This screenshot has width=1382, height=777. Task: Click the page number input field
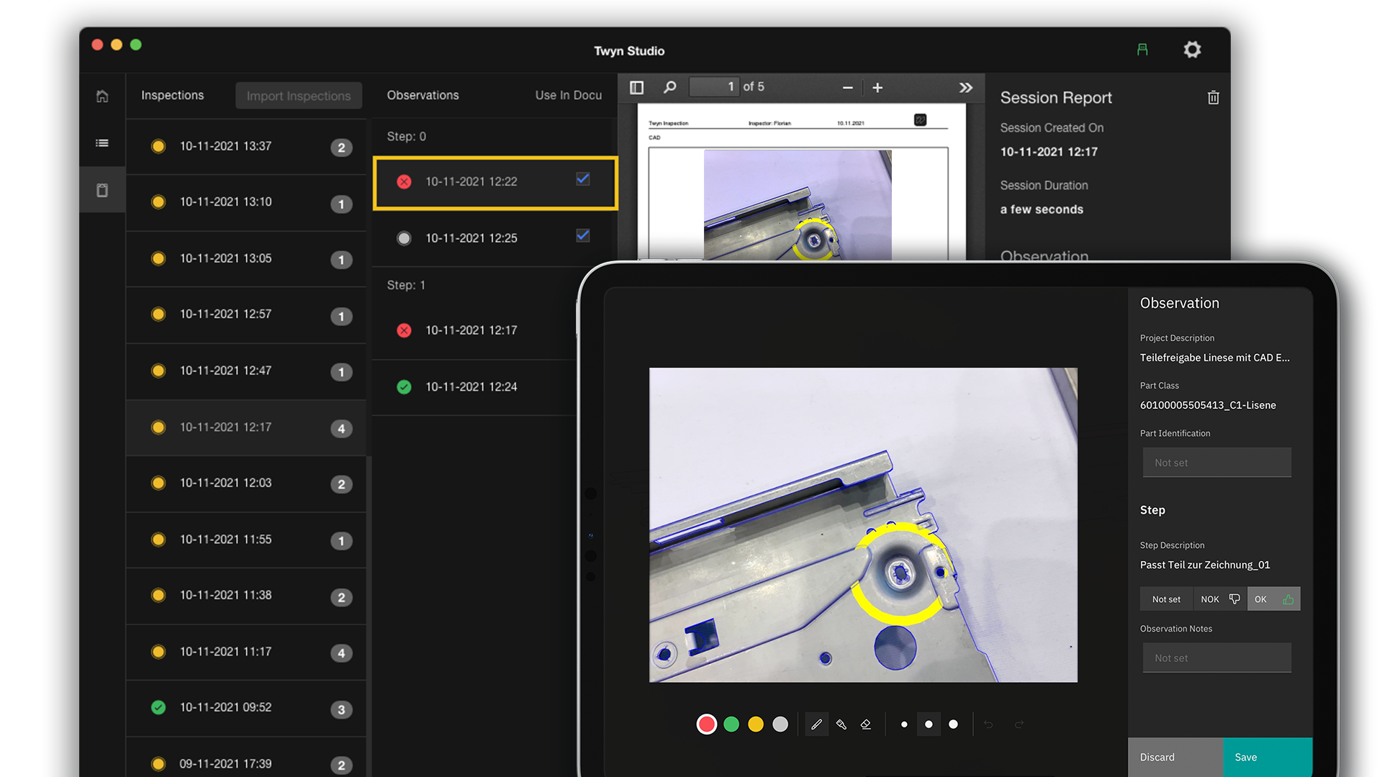click(x=714, y=86)
